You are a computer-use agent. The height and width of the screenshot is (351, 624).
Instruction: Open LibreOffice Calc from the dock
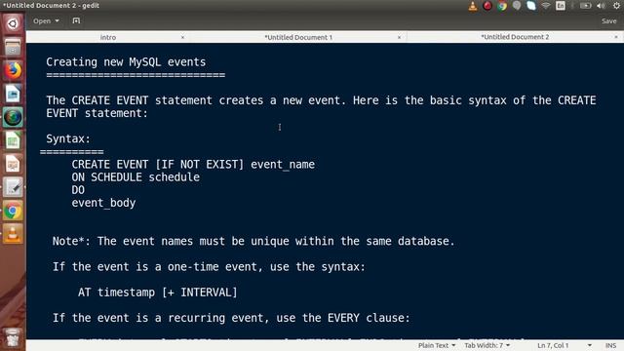click(13, 140)
